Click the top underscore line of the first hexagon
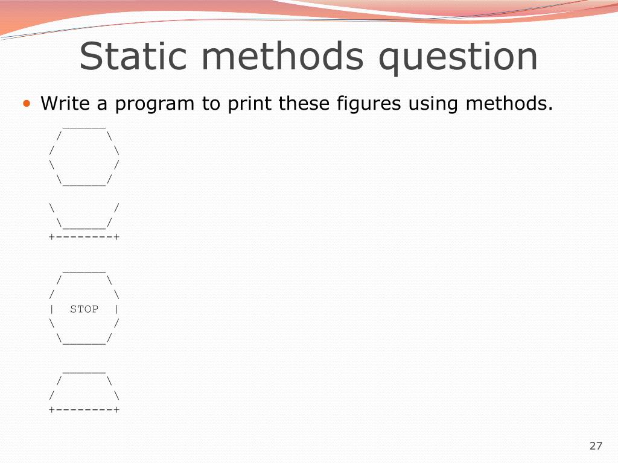The image size is (618, 463). pos(84,128)
